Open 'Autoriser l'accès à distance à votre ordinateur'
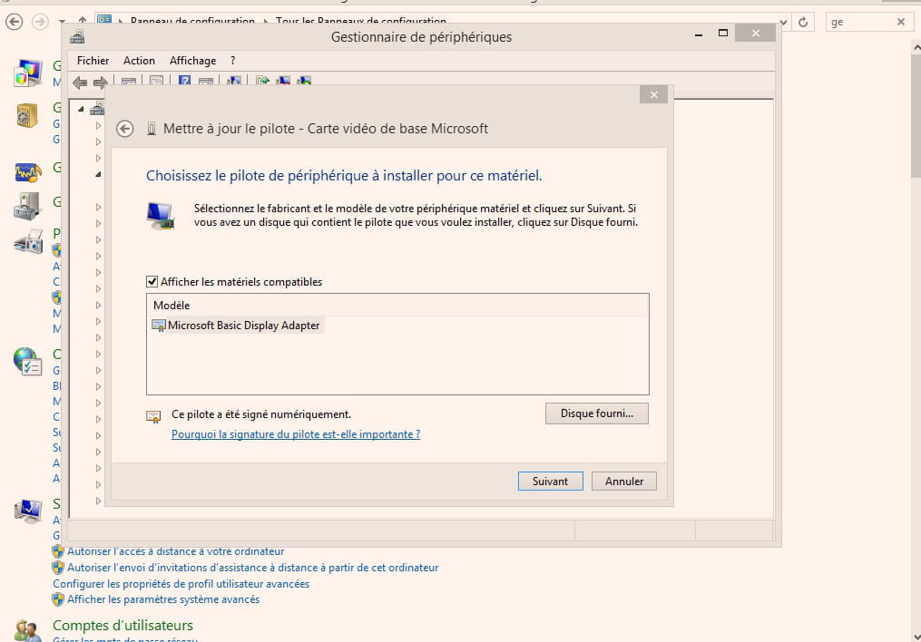921x642 pixels. [x=176, y=551]
